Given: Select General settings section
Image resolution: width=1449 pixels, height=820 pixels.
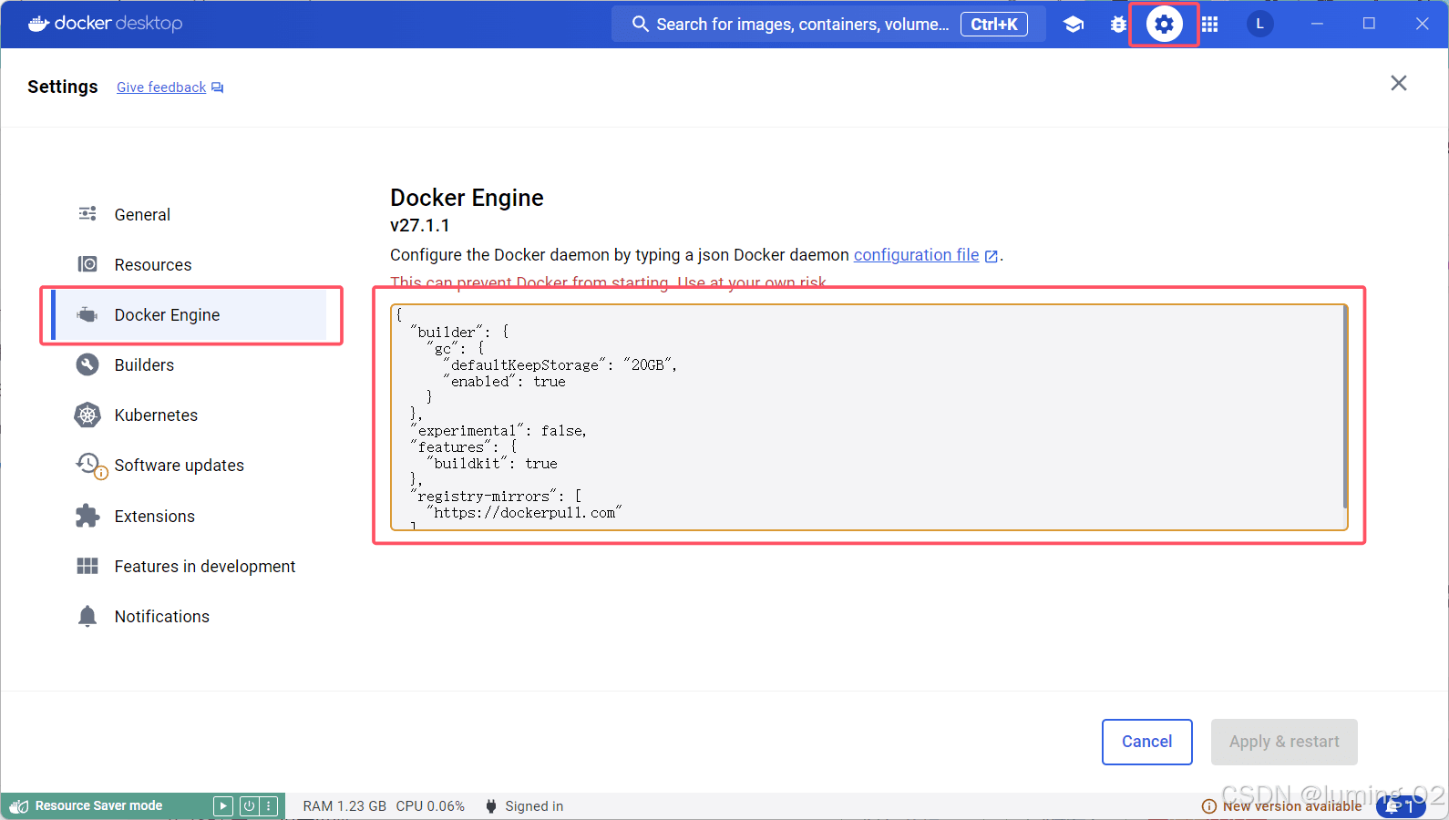Looking at the screenshot, I should pos(190,214).
